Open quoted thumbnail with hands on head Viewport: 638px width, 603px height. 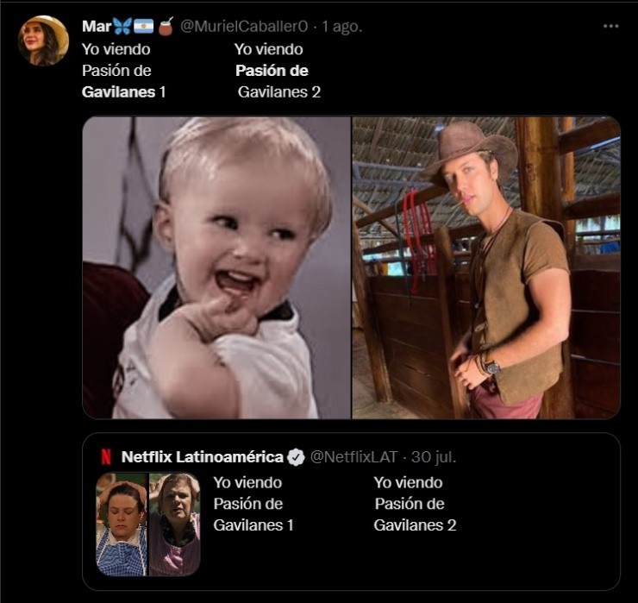122,524
